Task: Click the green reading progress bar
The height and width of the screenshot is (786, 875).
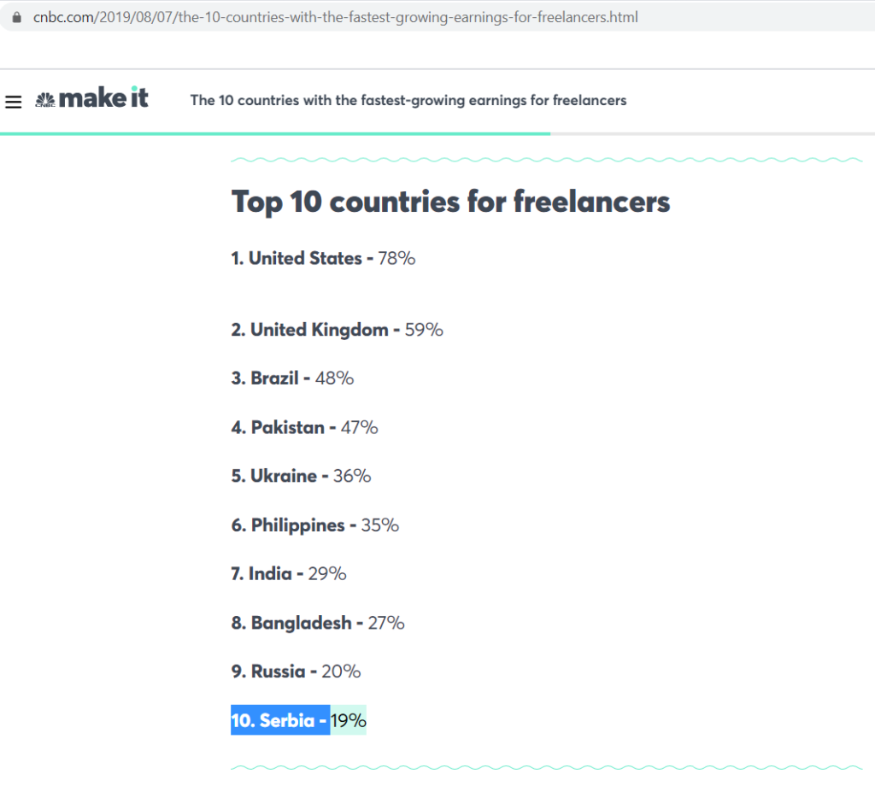Action: pyautogui.click(x=275, y=133)
